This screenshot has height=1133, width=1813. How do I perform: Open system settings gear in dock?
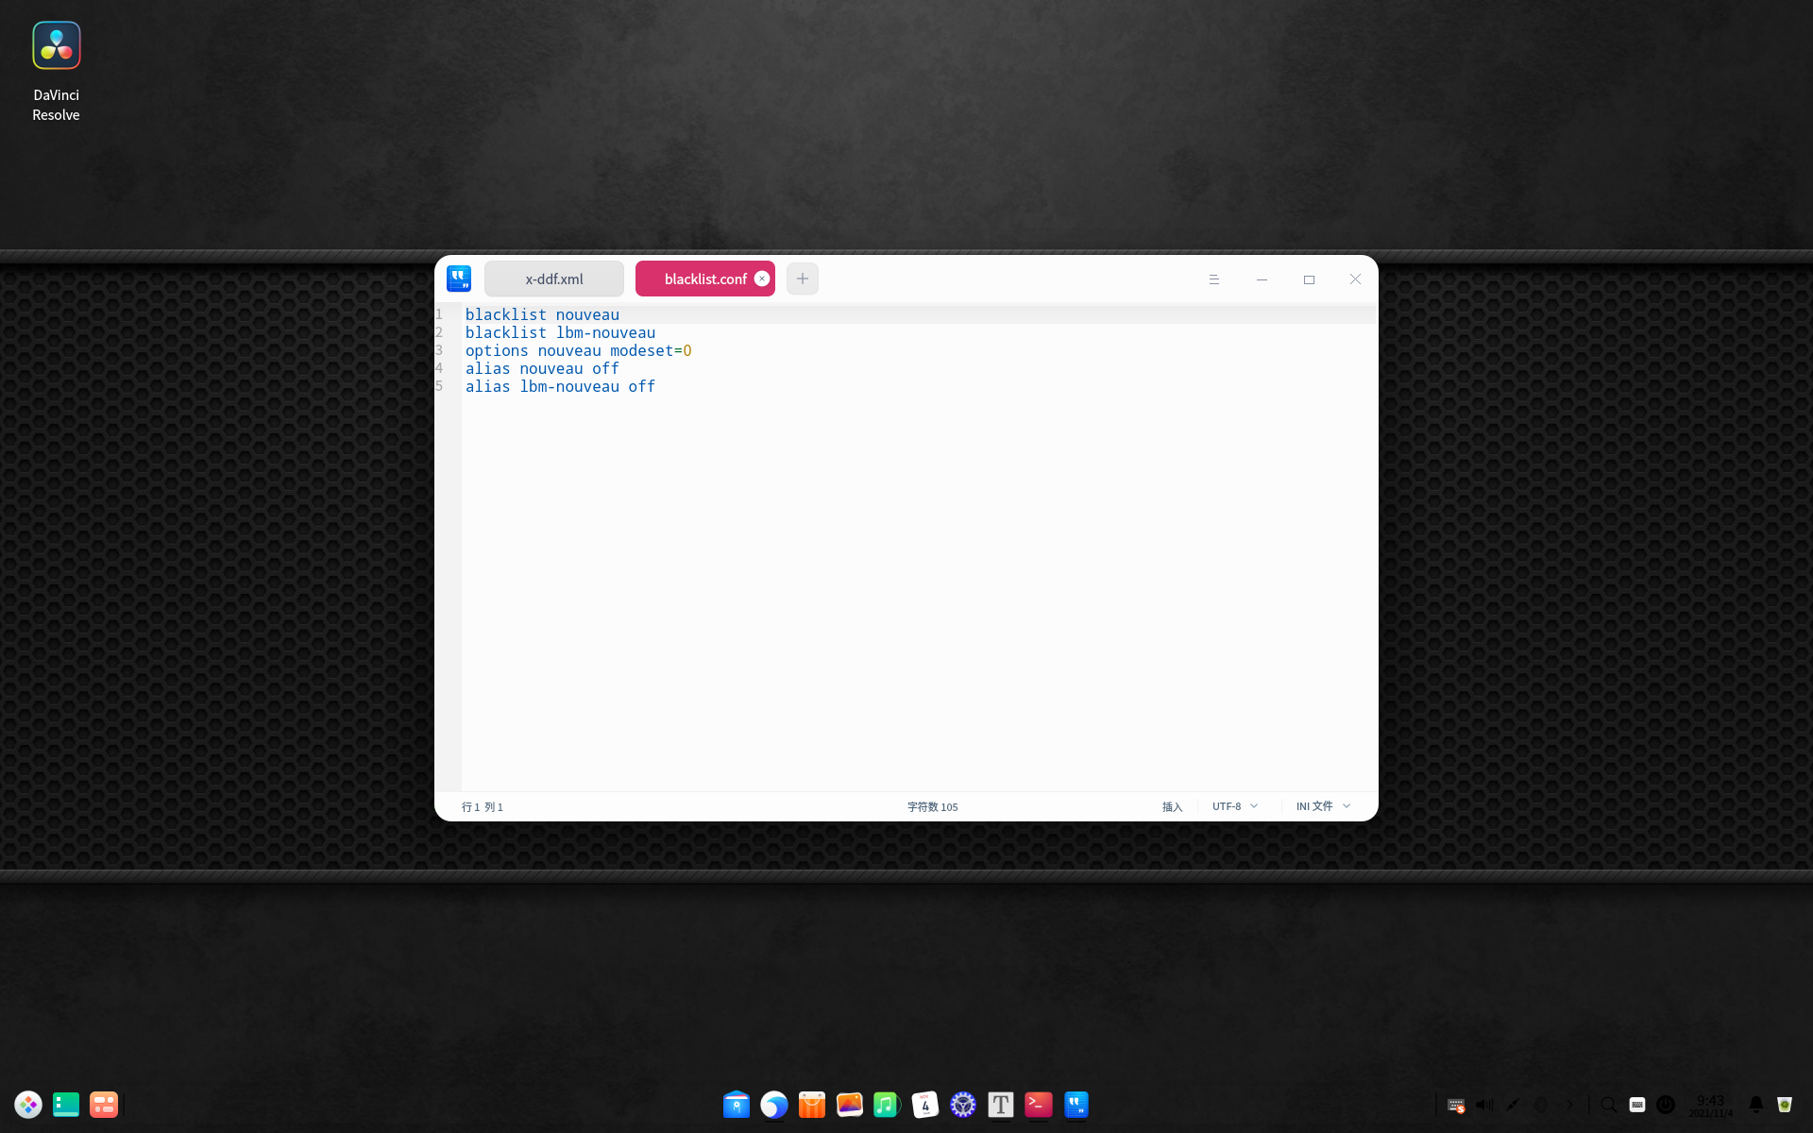963,1104
